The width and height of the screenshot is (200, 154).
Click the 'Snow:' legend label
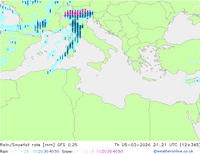click(67, 151)
